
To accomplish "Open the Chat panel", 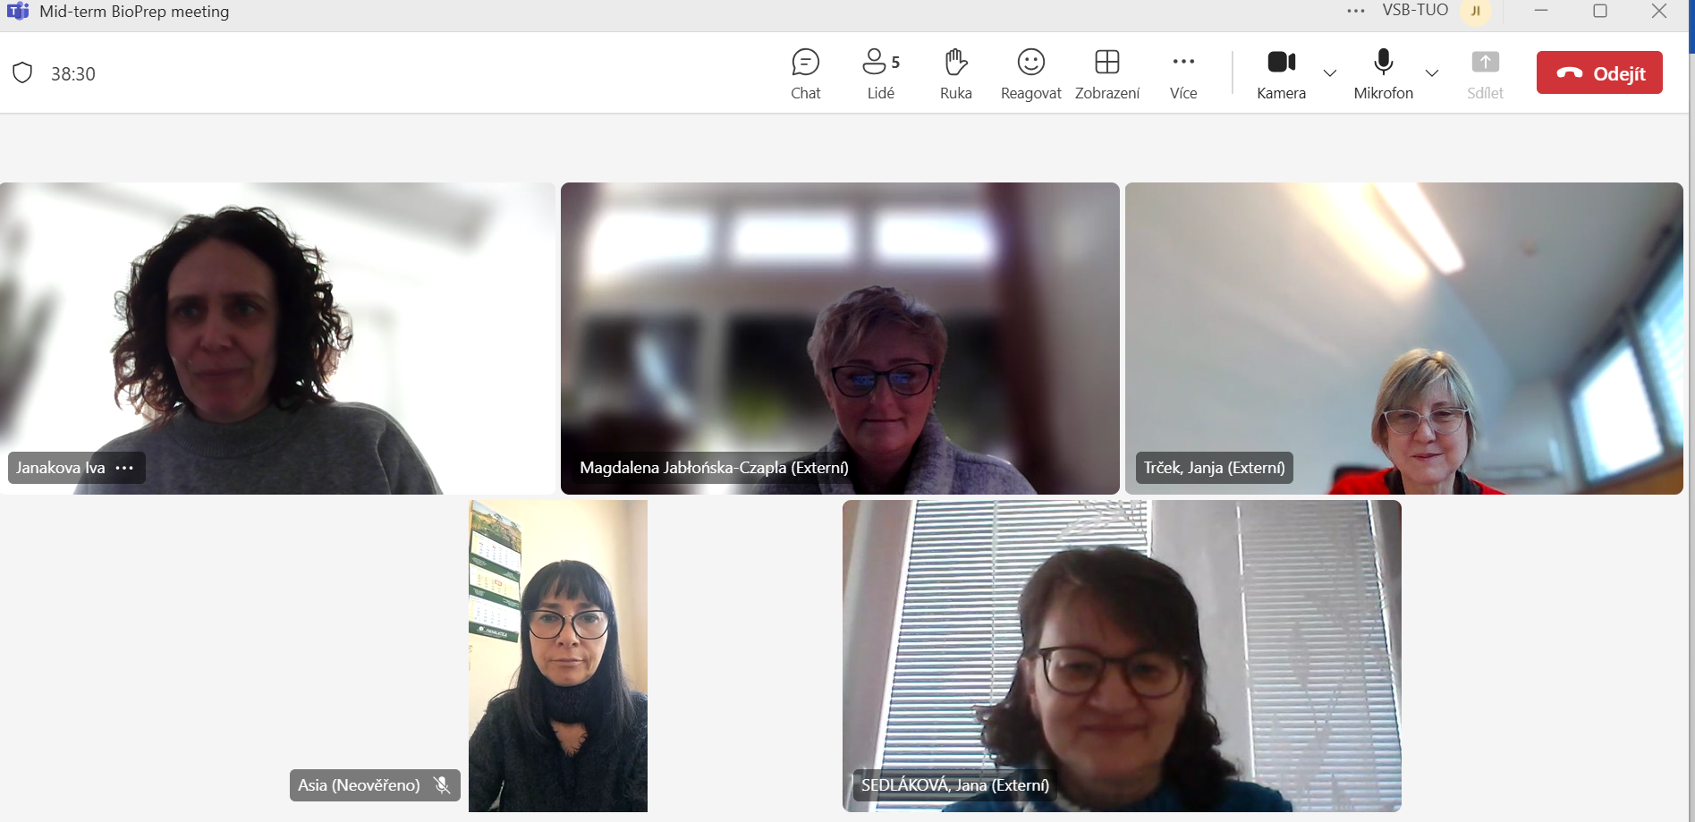I will (805, 73).
